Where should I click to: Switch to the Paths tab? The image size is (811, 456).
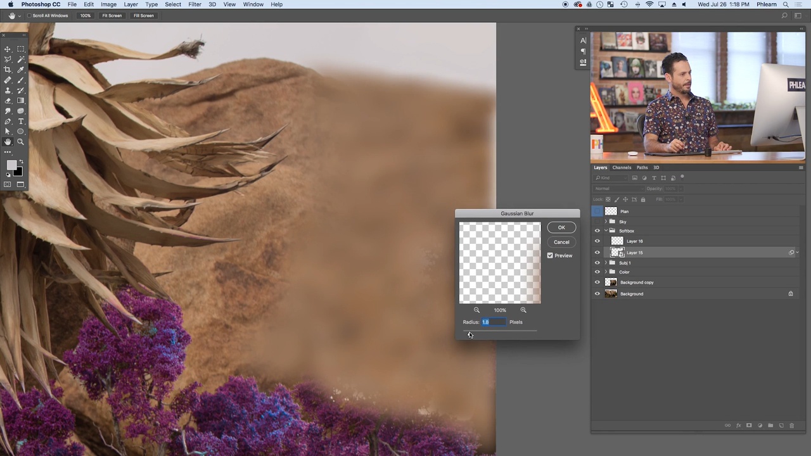[642, 168]
